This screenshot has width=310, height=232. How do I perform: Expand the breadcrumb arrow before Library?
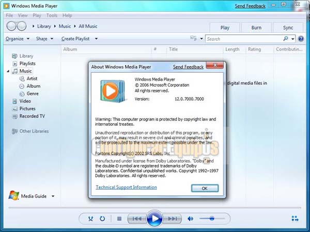pos(33,26)
